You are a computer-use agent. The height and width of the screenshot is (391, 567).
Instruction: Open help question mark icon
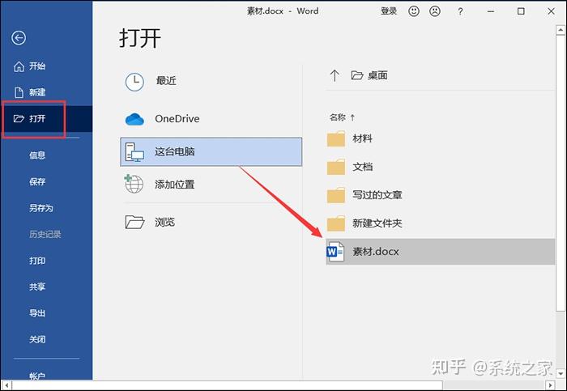pos(460,11)
